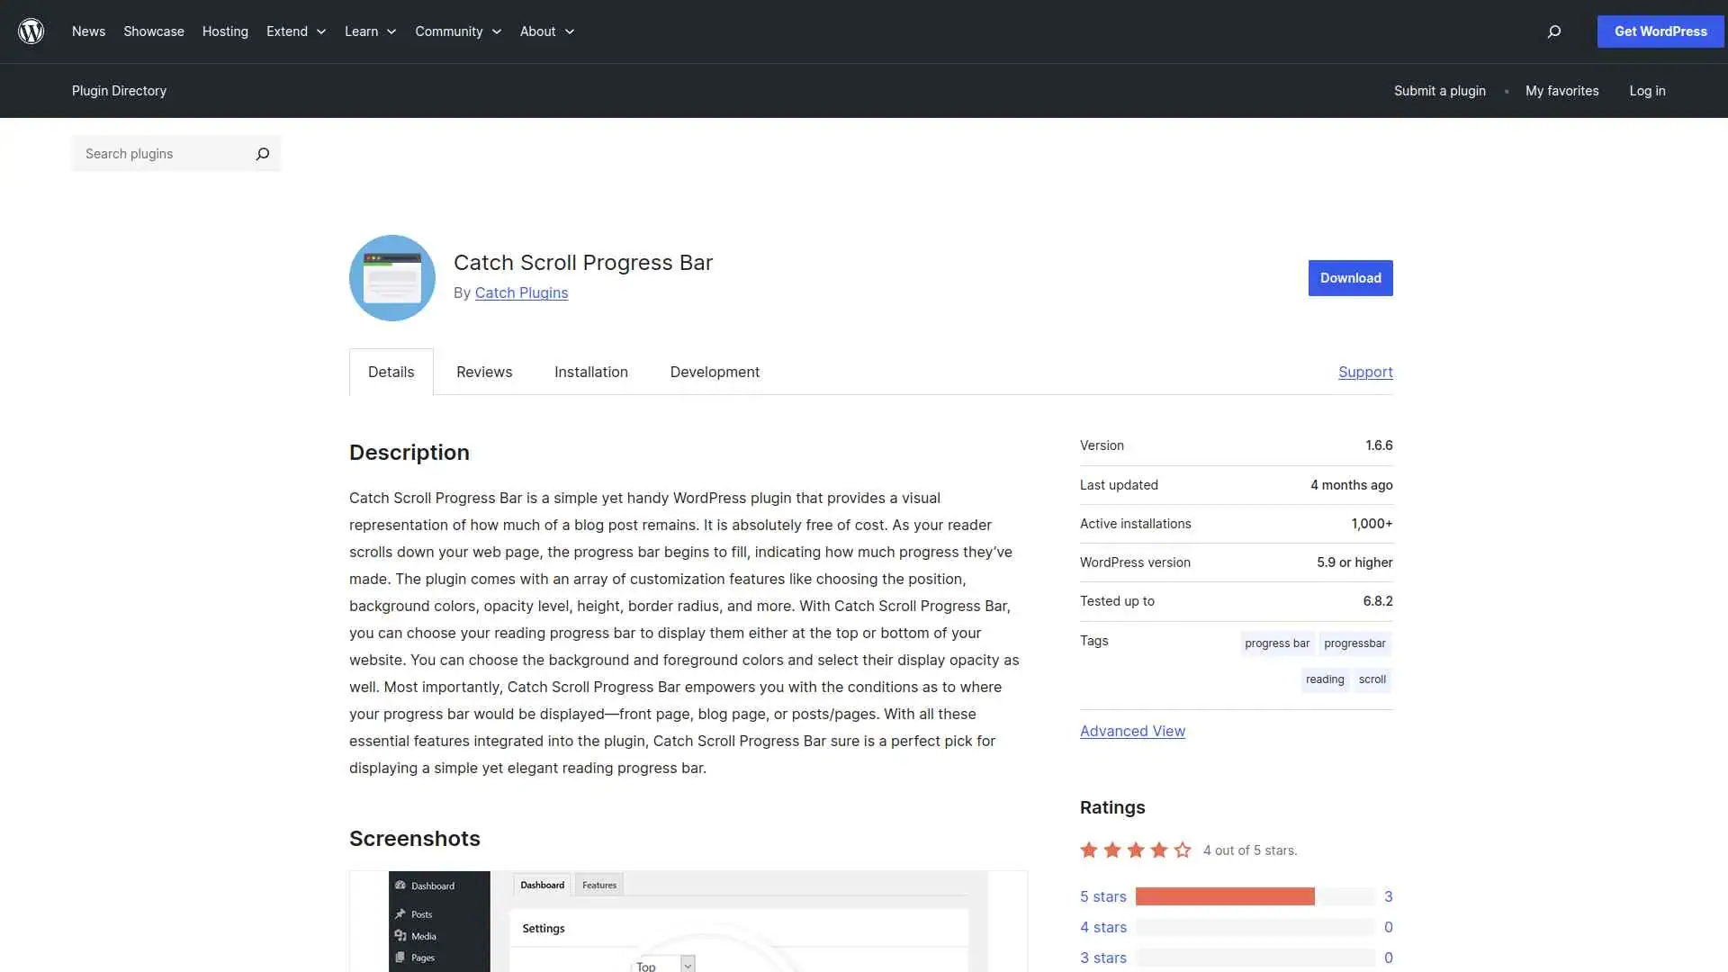1728x972 pixels.
Task: Open the Catch Plugins author link
Action: tap(521, 292)
